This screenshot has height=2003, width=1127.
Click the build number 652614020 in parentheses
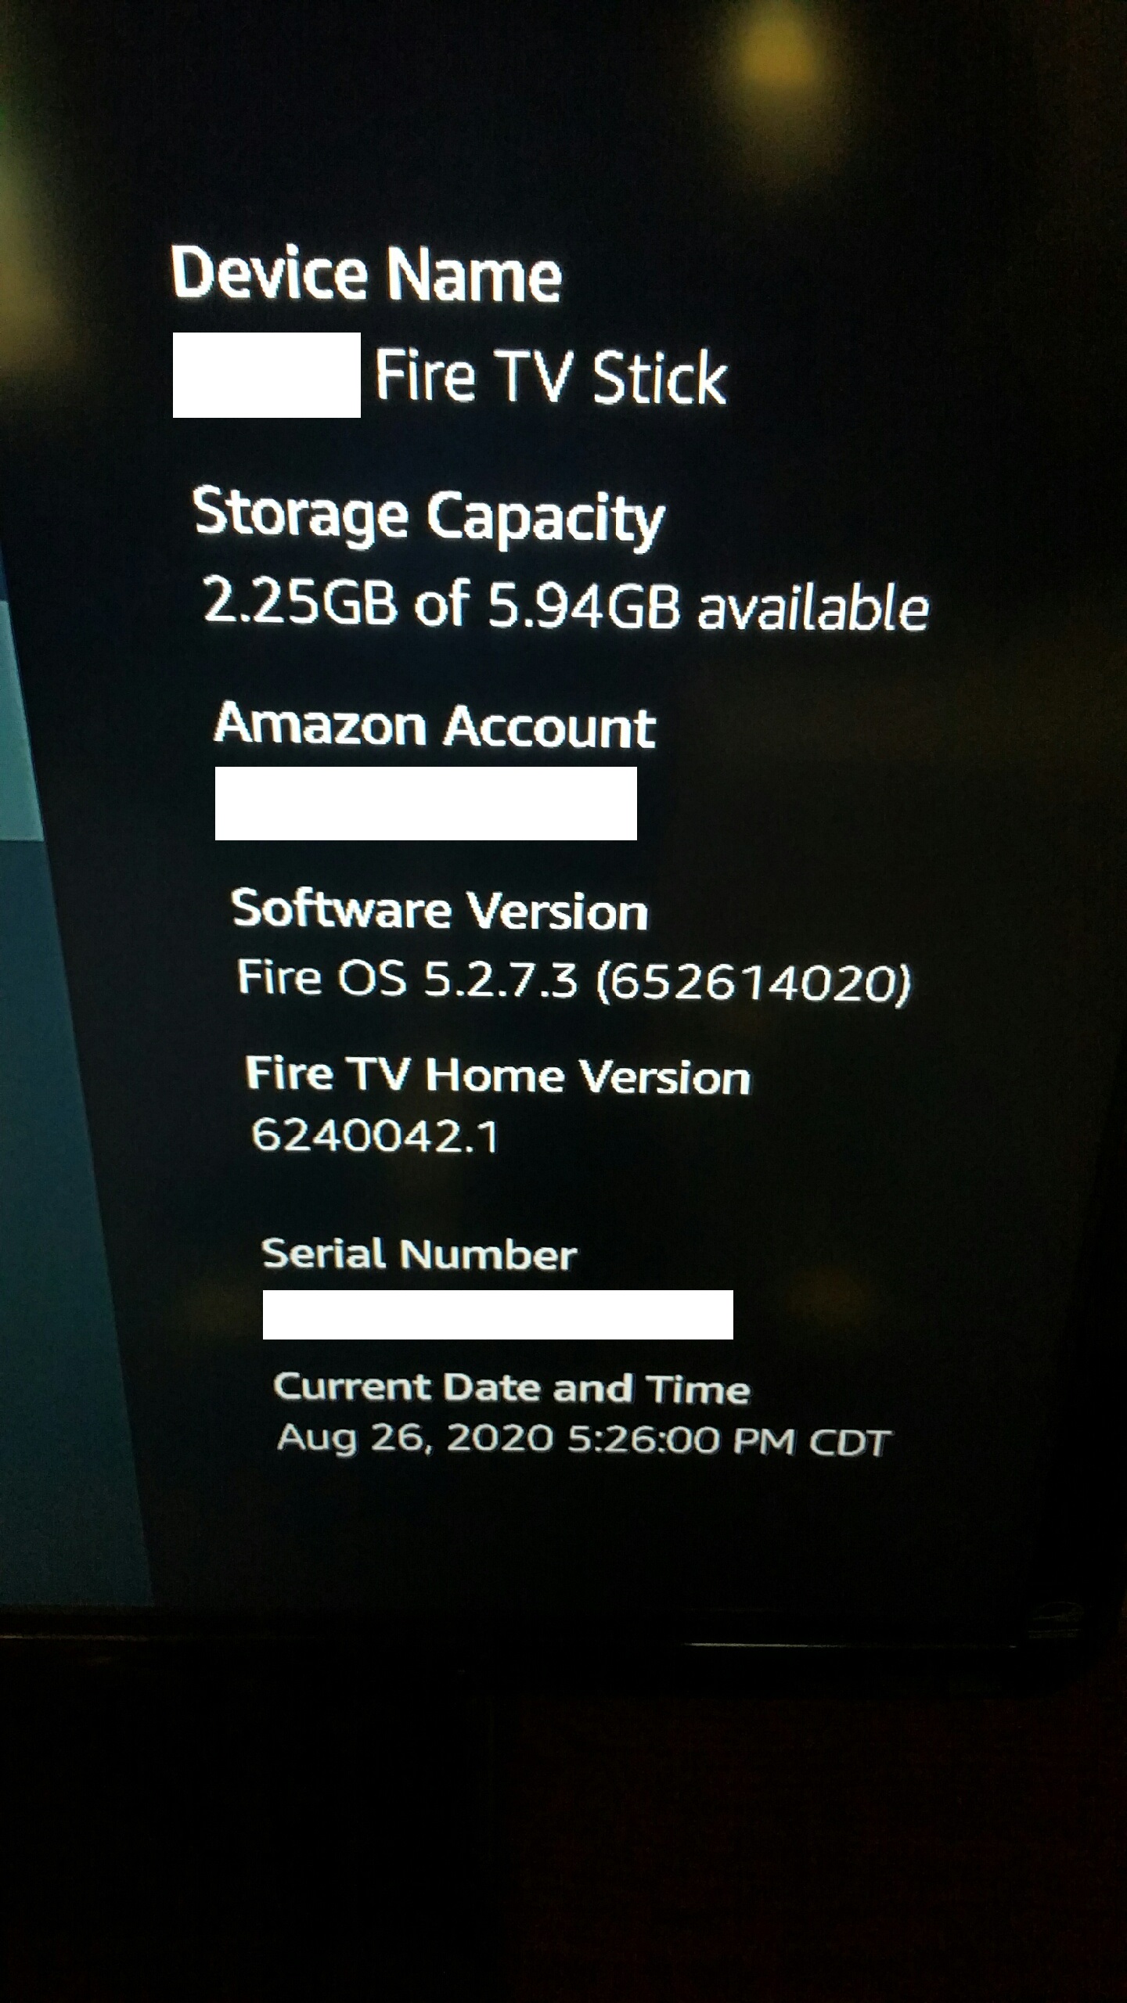tap(754, 983)
